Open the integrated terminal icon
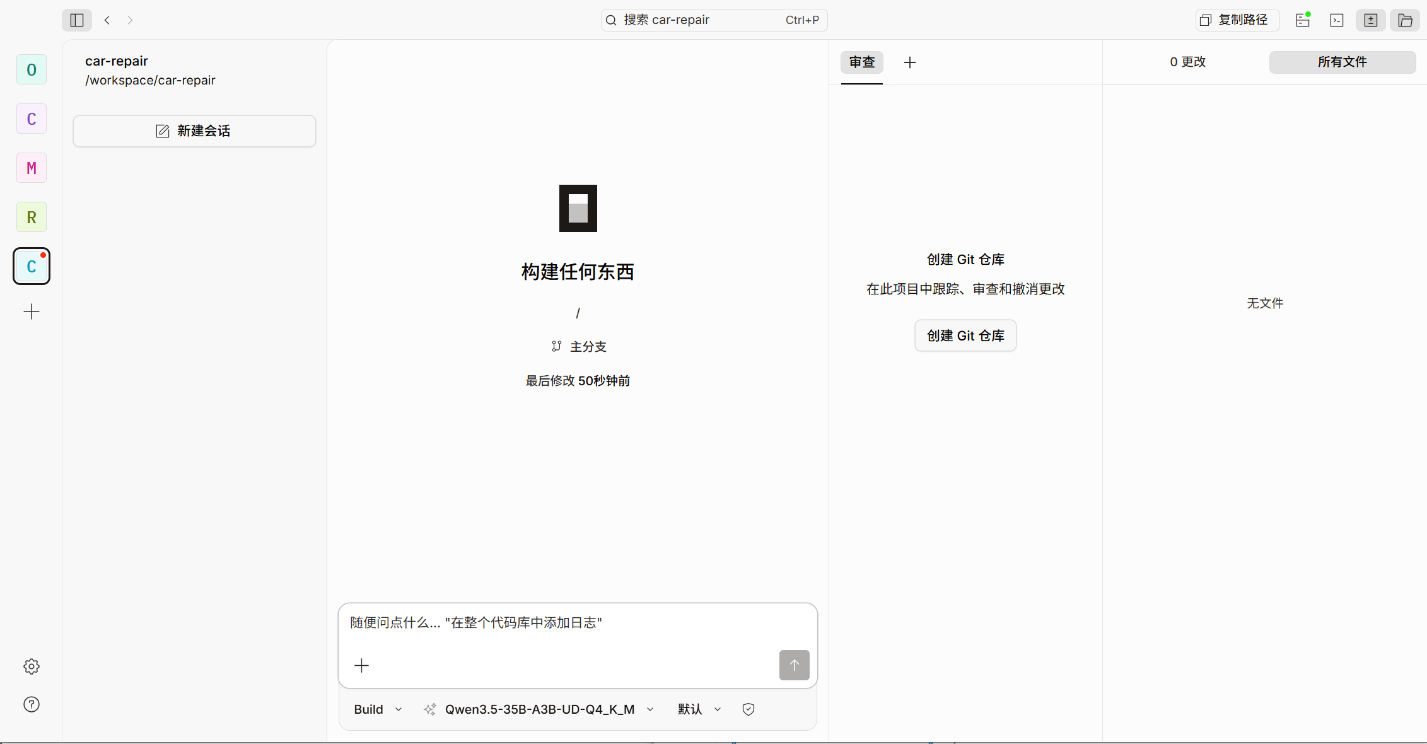Image resolution: width=1427 pixels, height=744 pixels. [x=1337, y=20]
